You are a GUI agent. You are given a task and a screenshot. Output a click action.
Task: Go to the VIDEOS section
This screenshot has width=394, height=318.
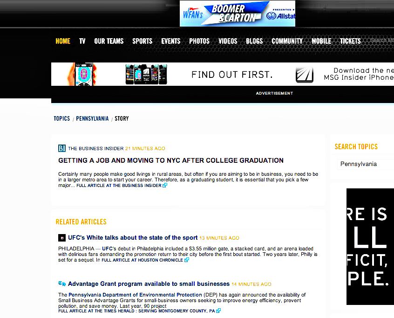tap(228, 41)
